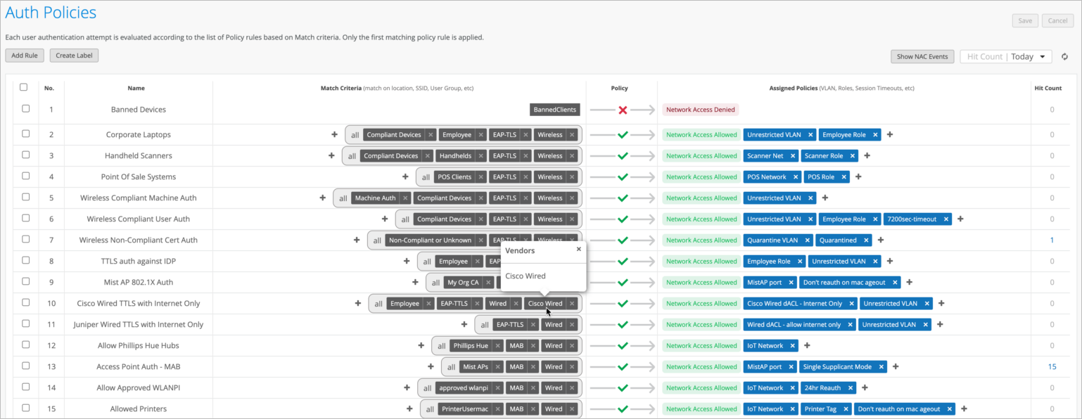The width and height of the screenshot is (1082, 419).
Task: Click the Create Label button
Action: 74,56
